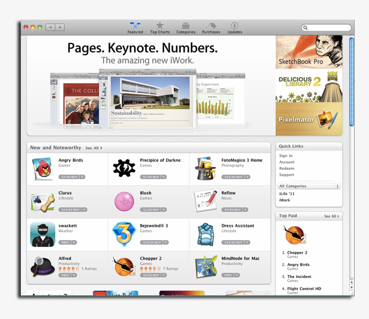Click into the search field
Image resolution: width=369 pixels, height=319 pixels.
(326, 28)
